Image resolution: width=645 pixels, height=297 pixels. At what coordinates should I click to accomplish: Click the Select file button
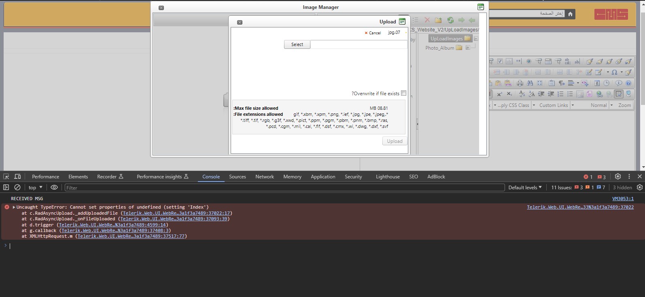297,44
